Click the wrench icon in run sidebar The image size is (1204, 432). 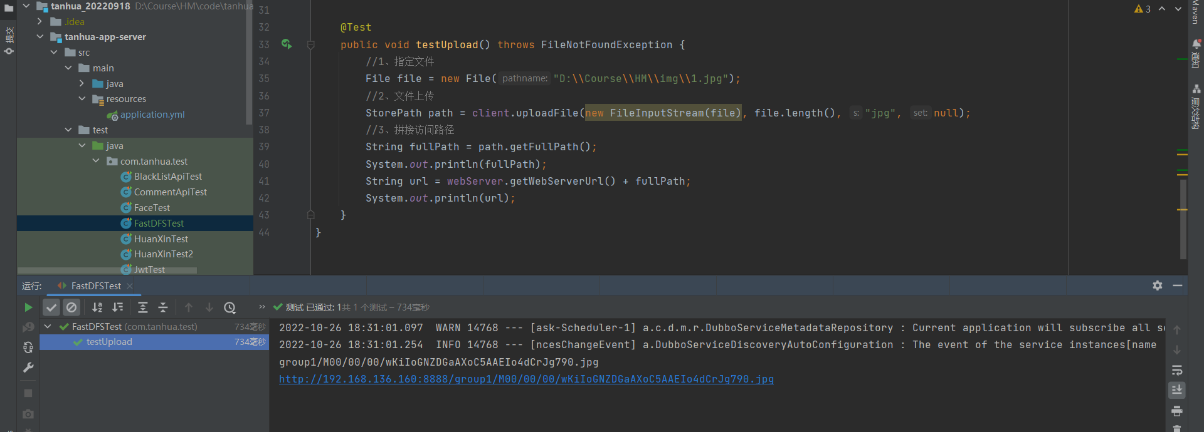(x=28, y=368)
